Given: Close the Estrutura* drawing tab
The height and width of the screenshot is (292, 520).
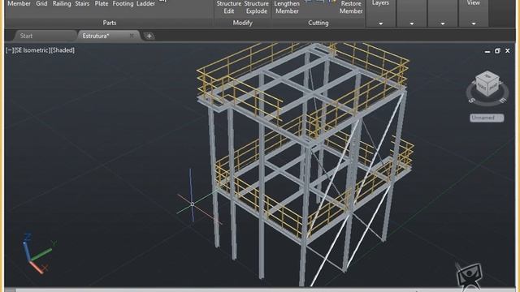Looking at the screenshot, I should [x=132, y=36].
